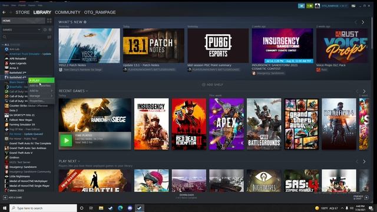
Task: Open the PUBG Esports news card
Action: pos(218,46)
